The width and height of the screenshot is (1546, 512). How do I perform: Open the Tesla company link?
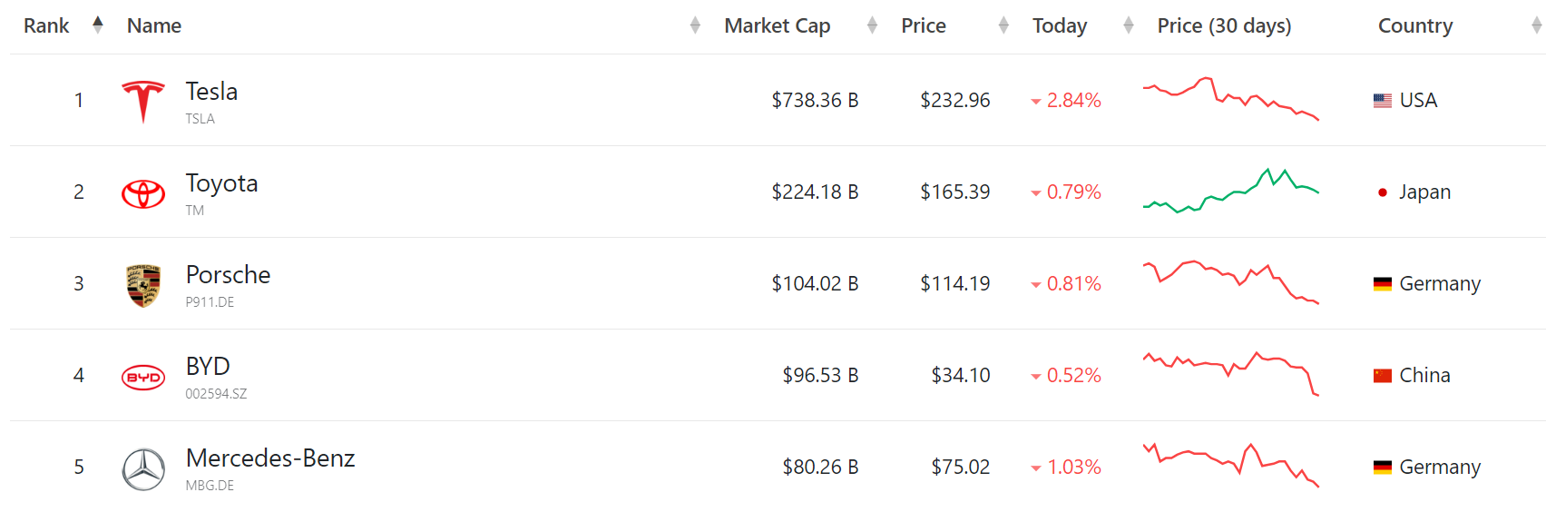pos(211,92)
